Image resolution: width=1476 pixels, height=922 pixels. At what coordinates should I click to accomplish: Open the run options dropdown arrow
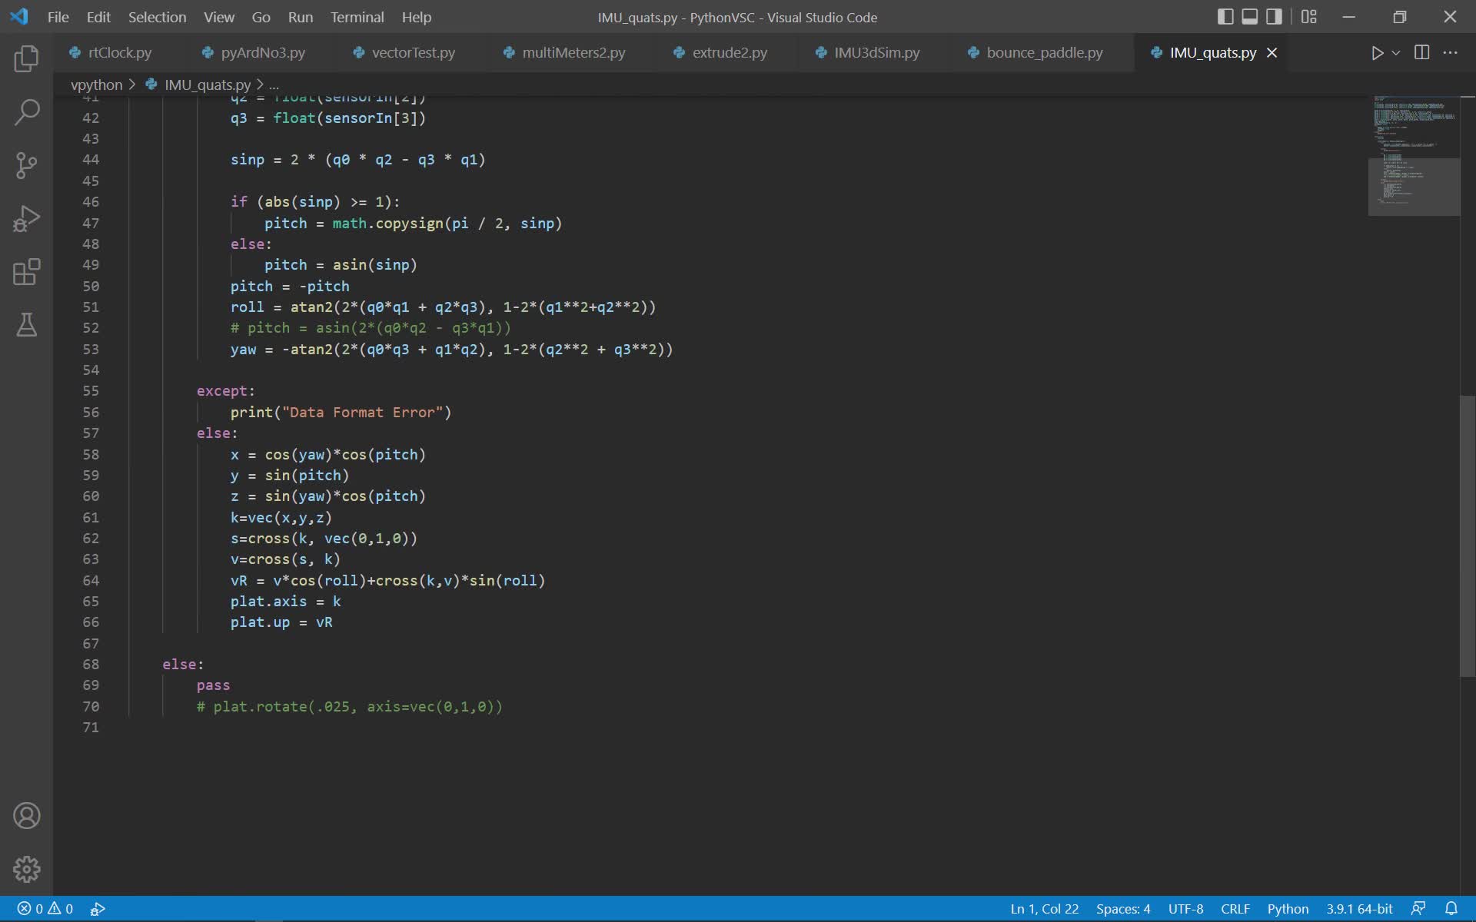(1395, 52)
